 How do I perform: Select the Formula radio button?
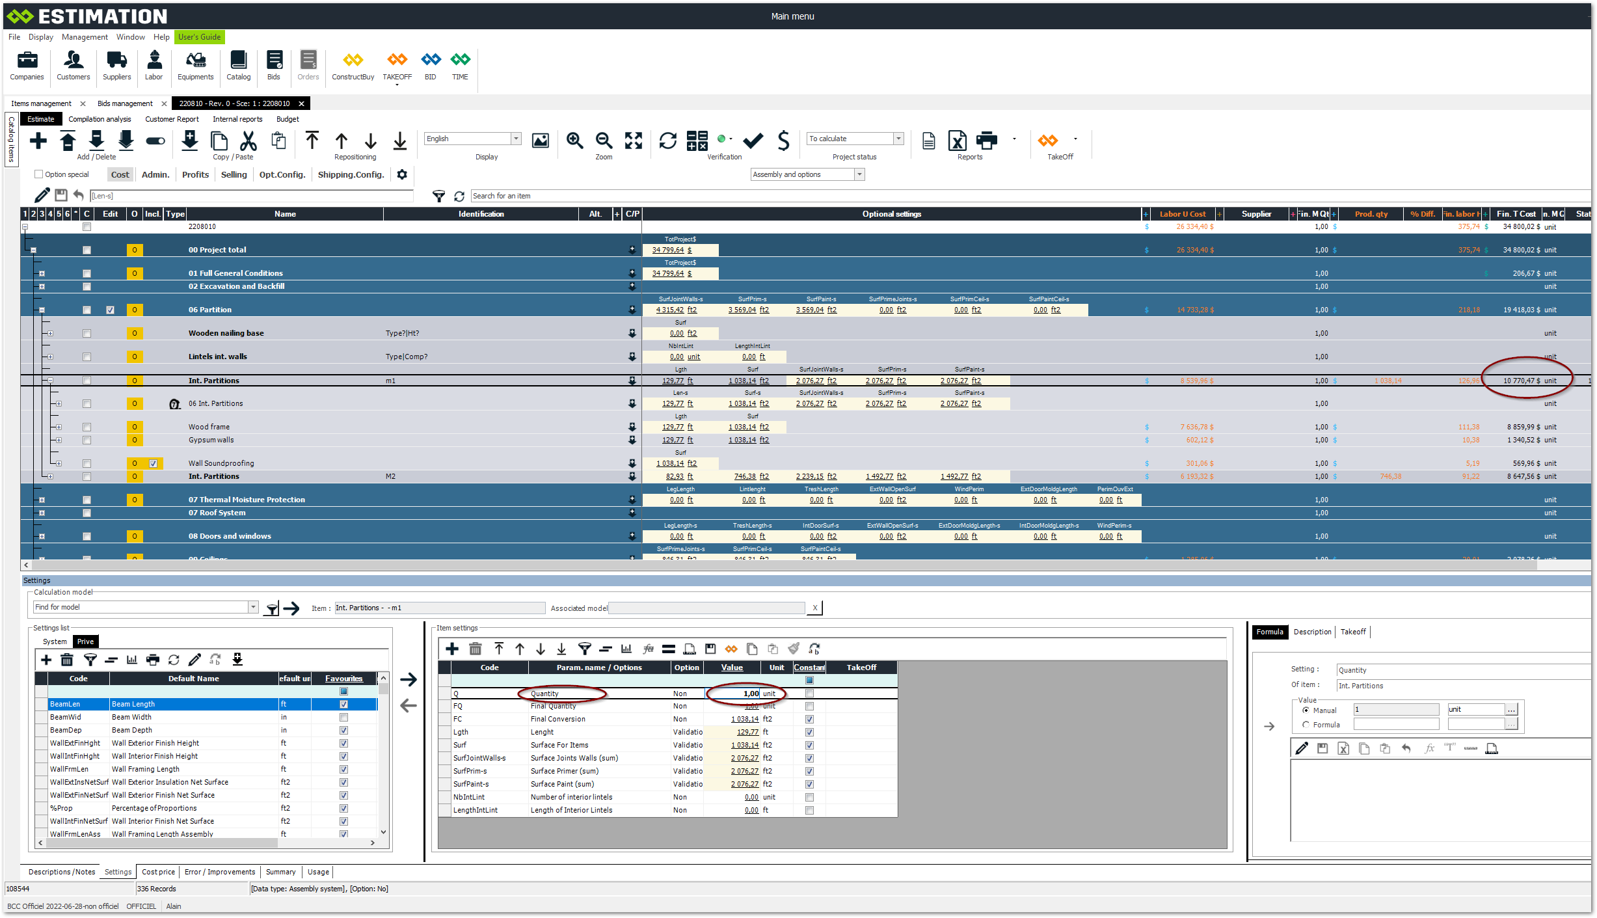[x=1306, y=725]
